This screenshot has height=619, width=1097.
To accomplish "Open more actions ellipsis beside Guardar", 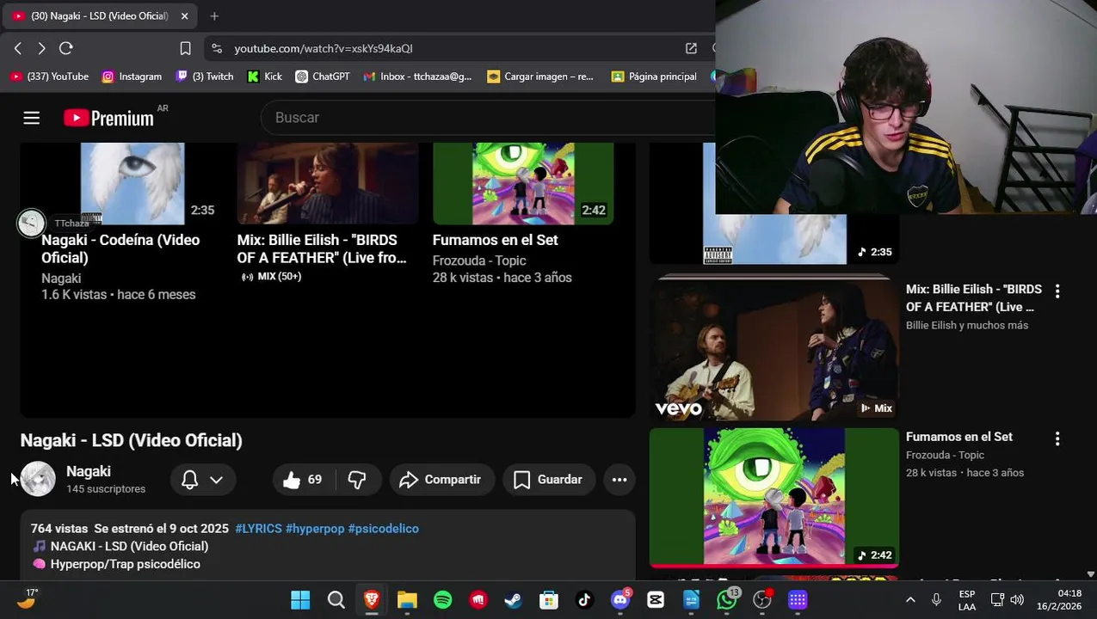I will pos(619,480).
